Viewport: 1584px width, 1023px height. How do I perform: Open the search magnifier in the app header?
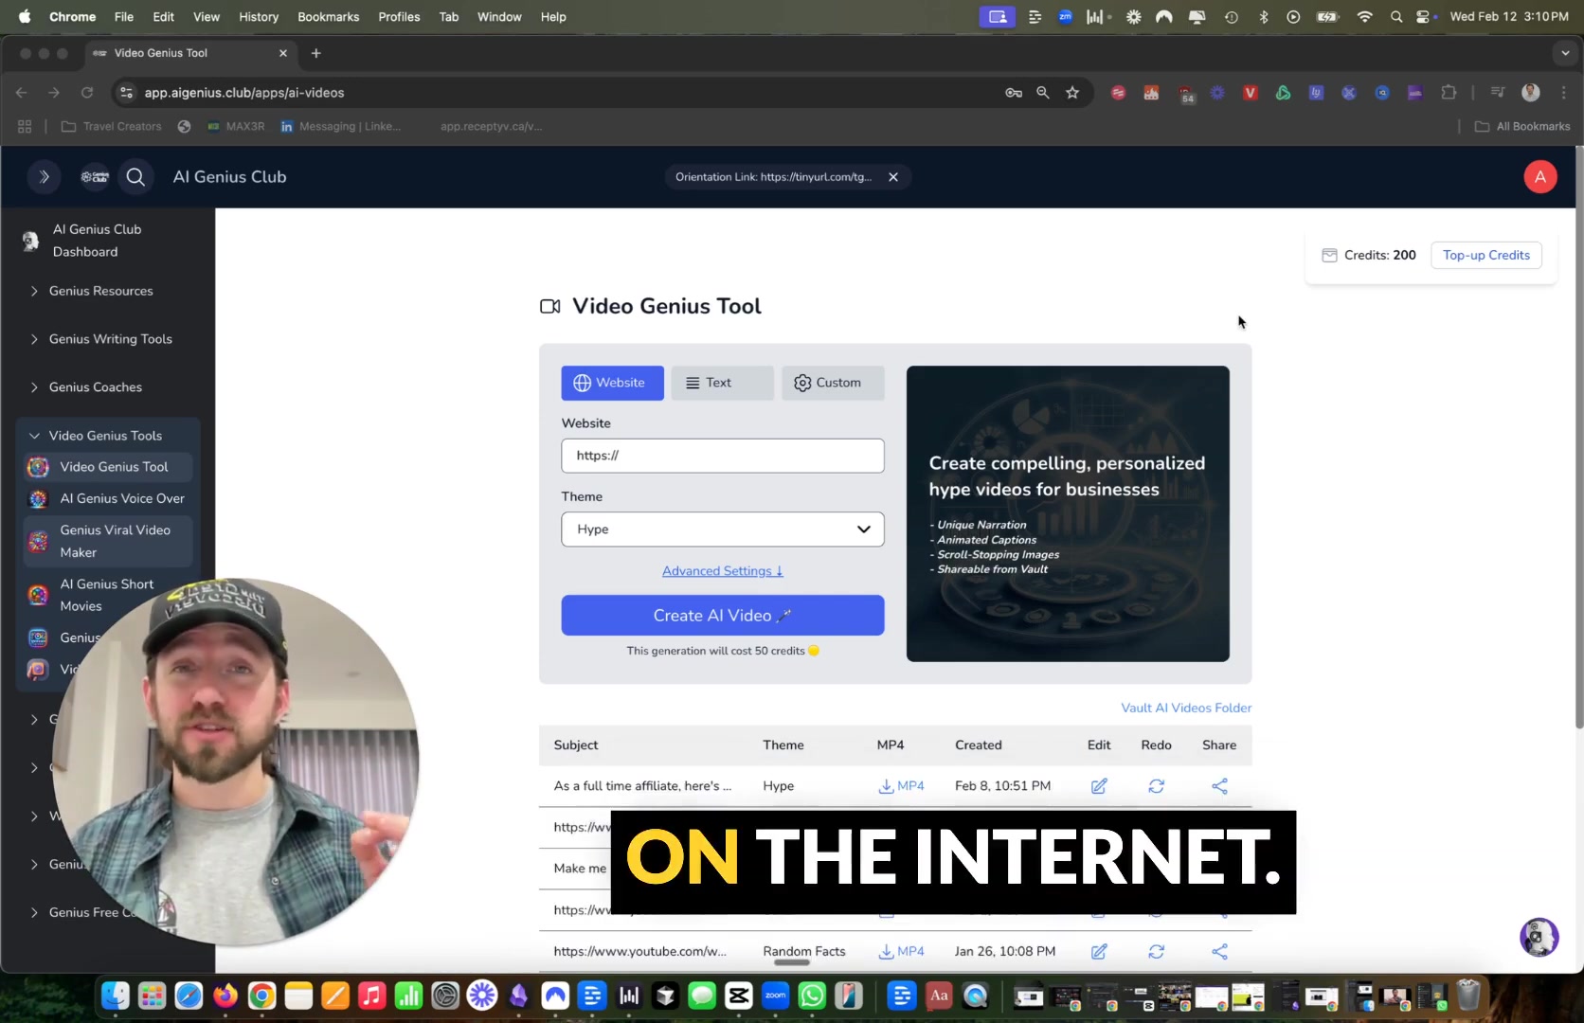coord(135,177)
